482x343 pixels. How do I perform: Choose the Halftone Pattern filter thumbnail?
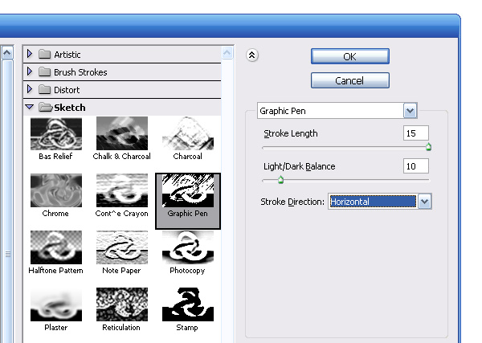(x=56, y=247)
